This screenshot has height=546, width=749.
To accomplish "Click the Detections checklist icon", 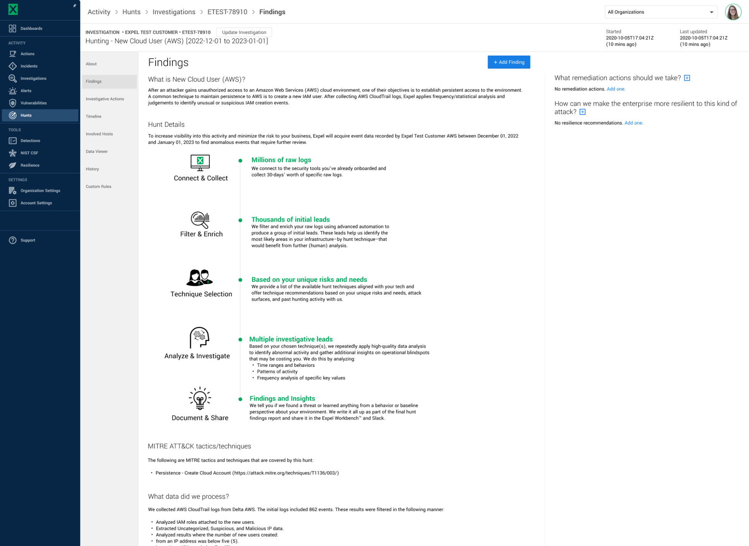I will coord(13,141).
